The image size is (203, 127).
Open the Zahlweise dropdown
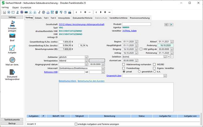point(86,57)
